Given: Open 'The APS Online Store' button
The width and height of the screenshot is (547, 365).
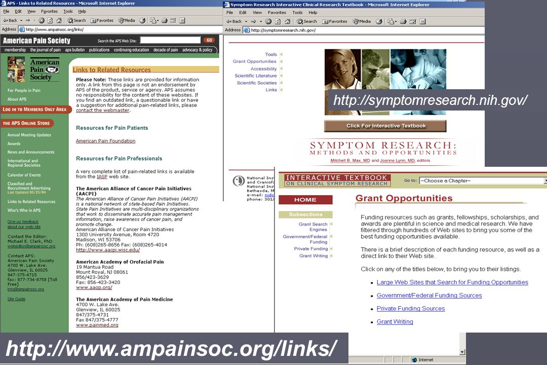Looking at the screenshot, I should tap(27, 123).
